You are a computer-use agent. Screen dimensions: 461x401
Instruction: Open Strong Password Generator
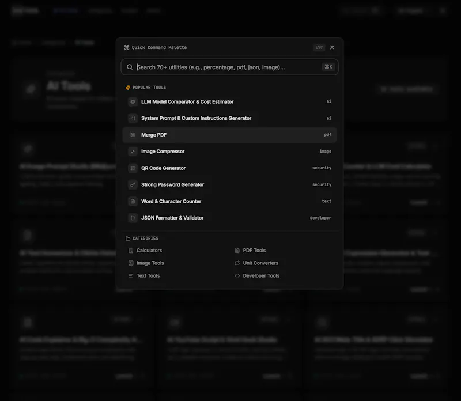[229, 184]
